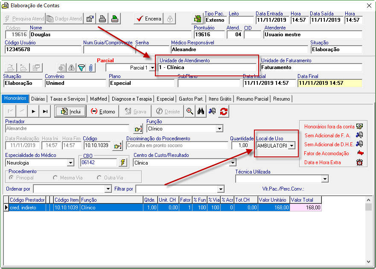Click Sem Adicional de F. A. icon

pos(359,135)
